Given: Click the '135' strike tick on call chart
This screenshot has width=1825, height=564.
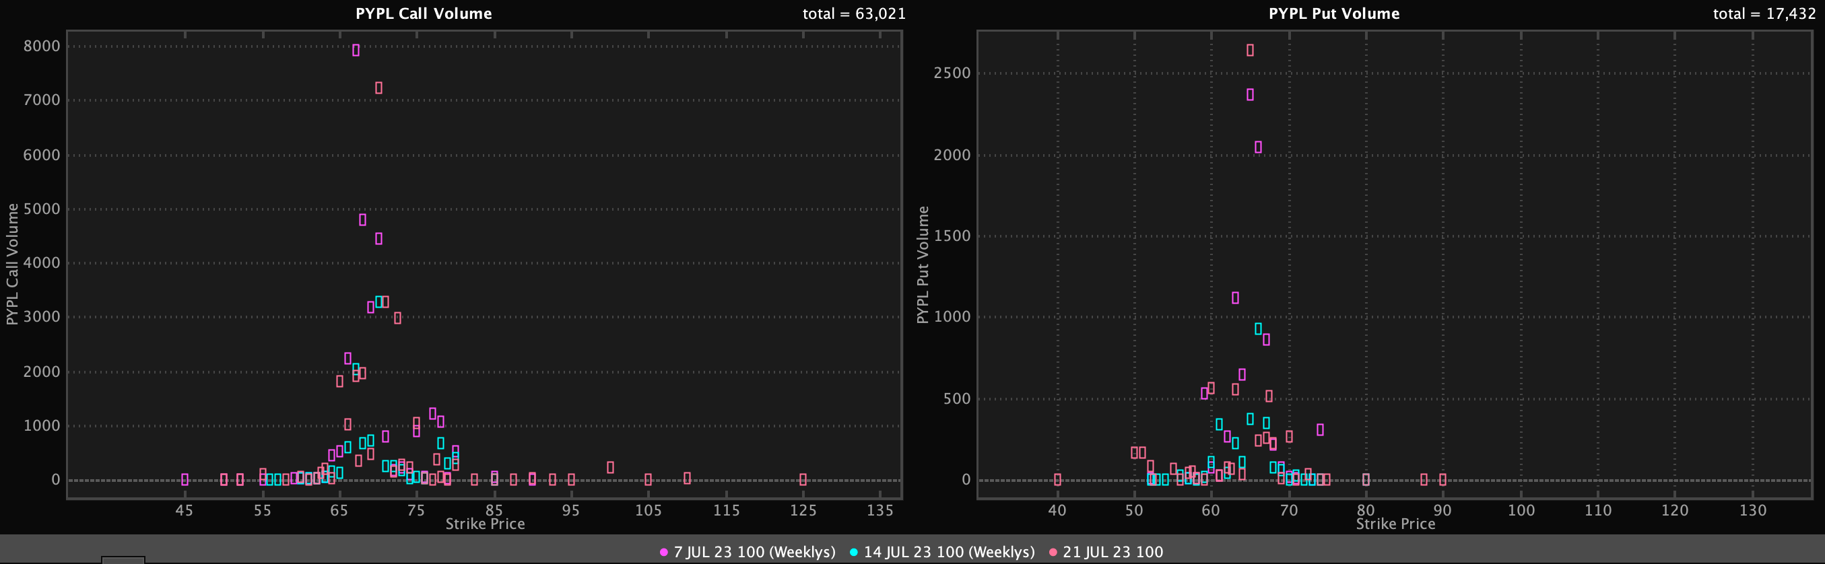Looking at the screenshot, I should [880, 510].
